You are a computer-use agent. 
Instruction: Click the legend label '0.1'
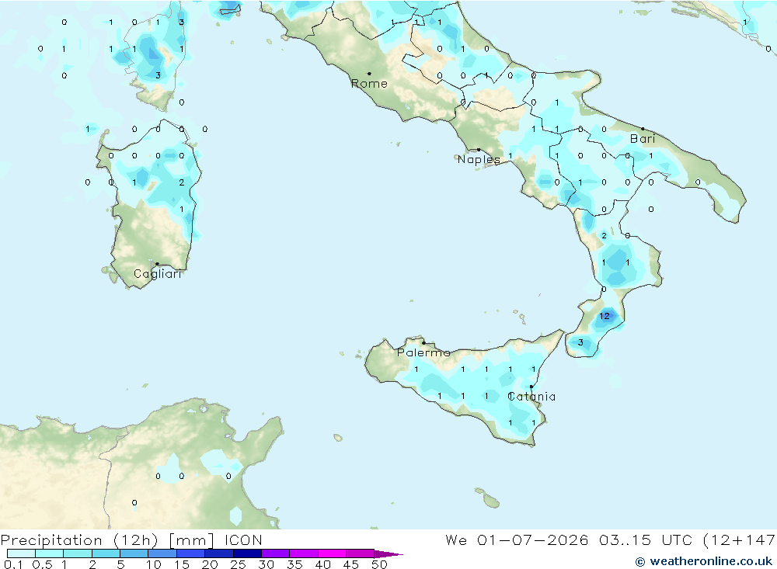click(x=13, y=564)
